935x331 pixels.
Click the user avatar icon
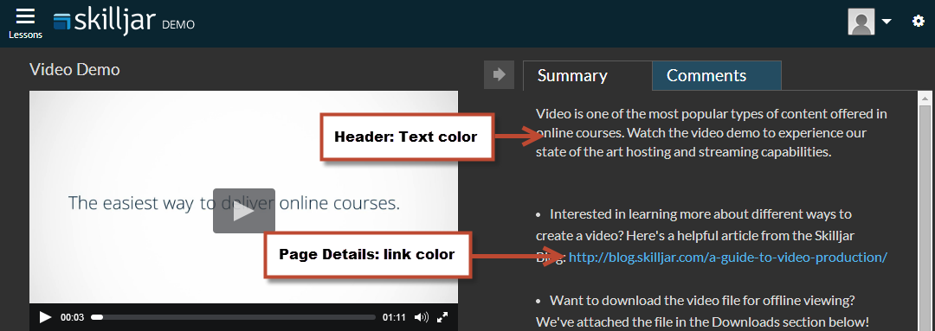861,22
